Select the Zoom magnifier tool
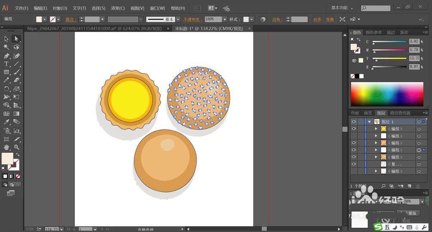This screenshot has height=232, width=432. point(16,147)
